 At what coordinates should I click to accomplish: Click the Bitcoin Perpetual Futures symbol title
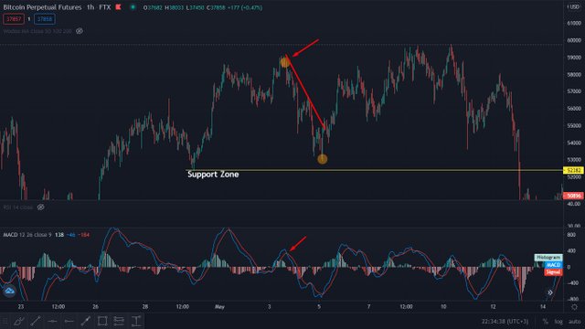[x=42, y=7]
